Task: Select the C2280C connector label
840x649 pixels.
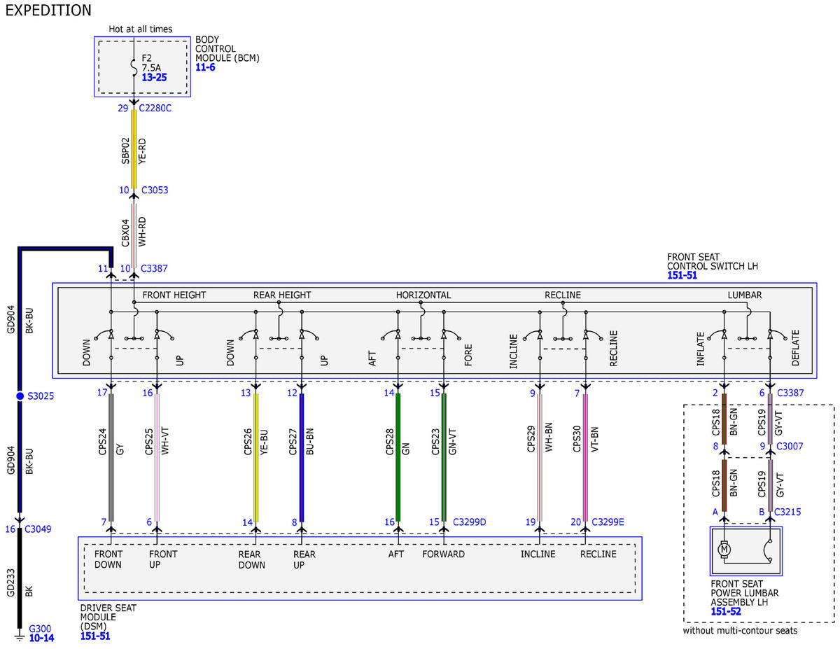Action: 155,108
